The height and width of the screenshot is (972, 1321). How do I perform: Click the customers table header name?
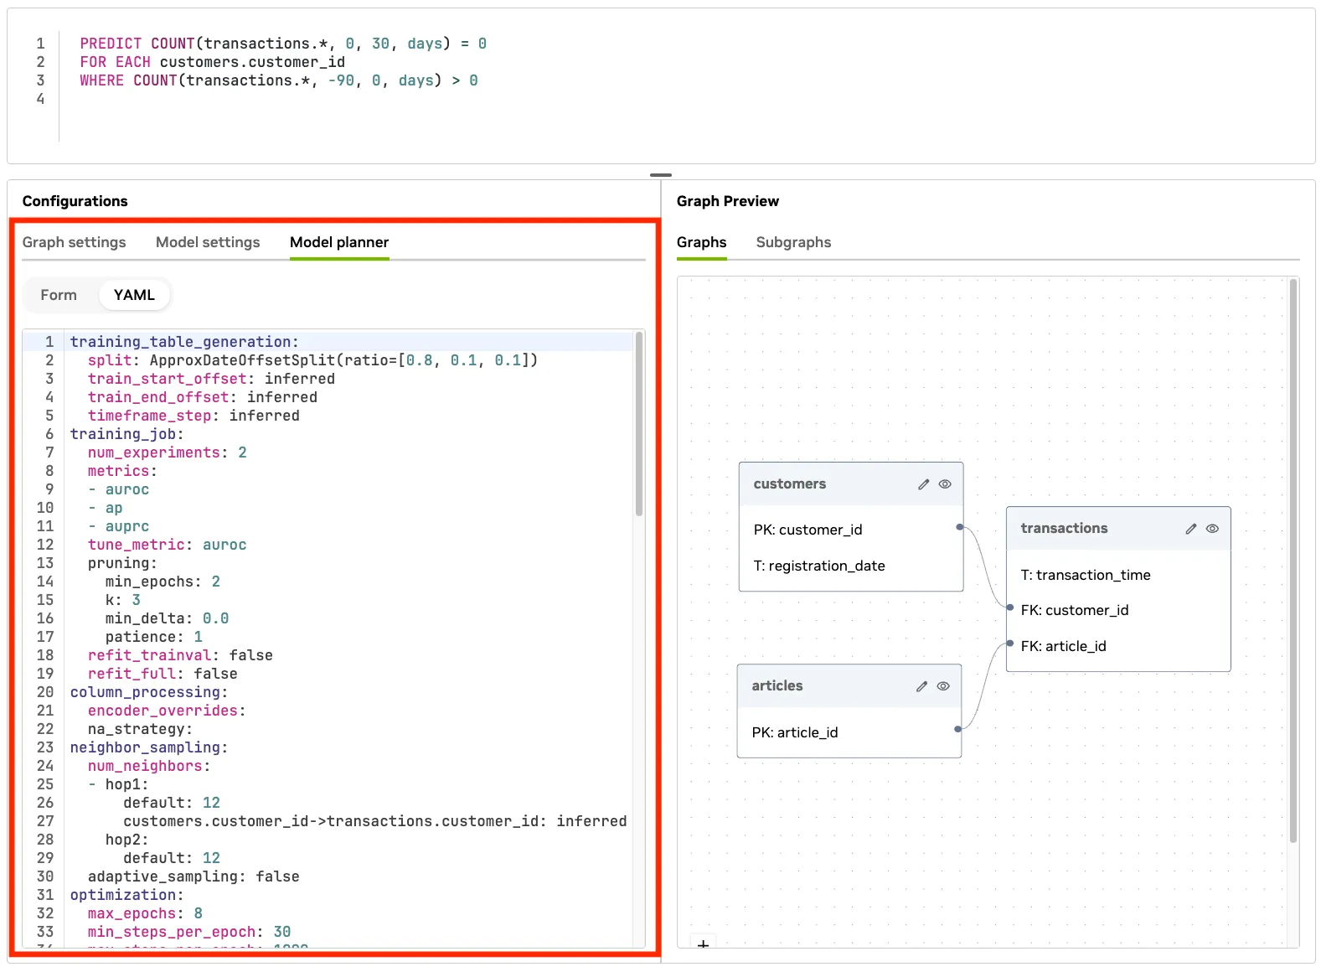[790, 484]
